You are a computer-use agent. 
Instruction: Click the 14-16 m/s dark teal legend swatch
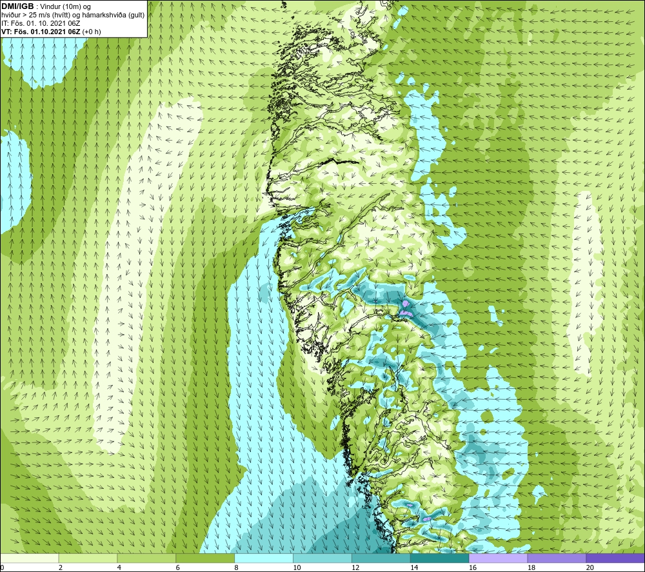440,558
